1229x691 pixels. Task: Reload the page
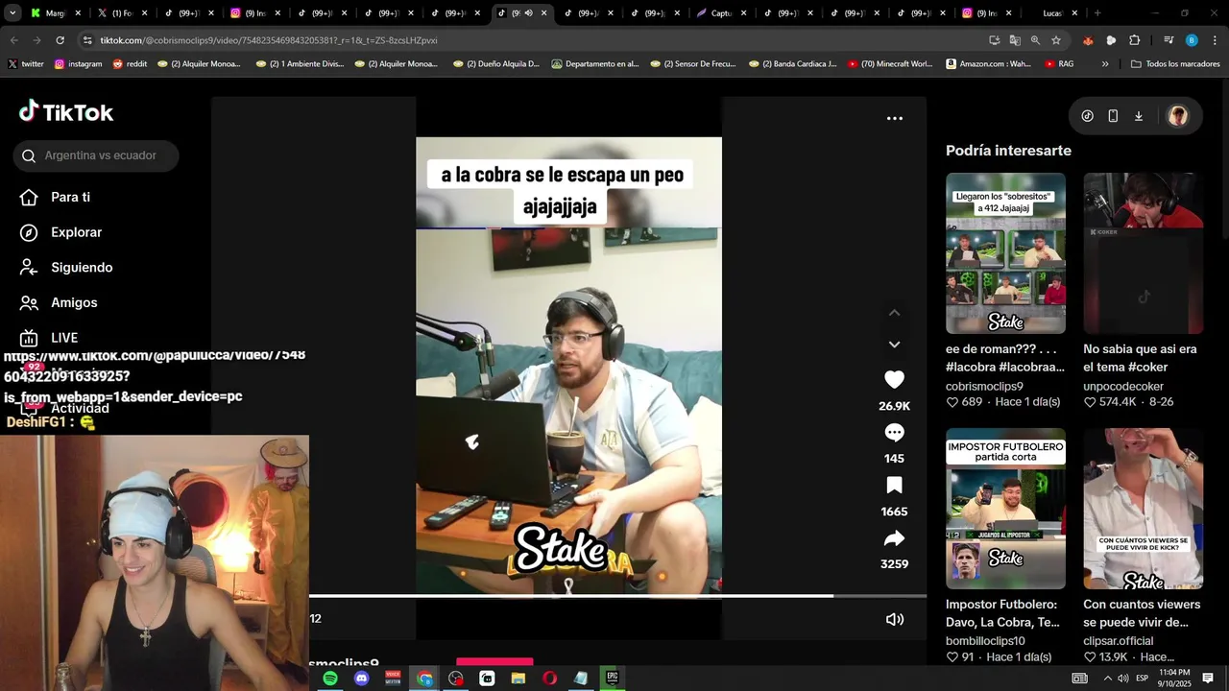point(60,40)
